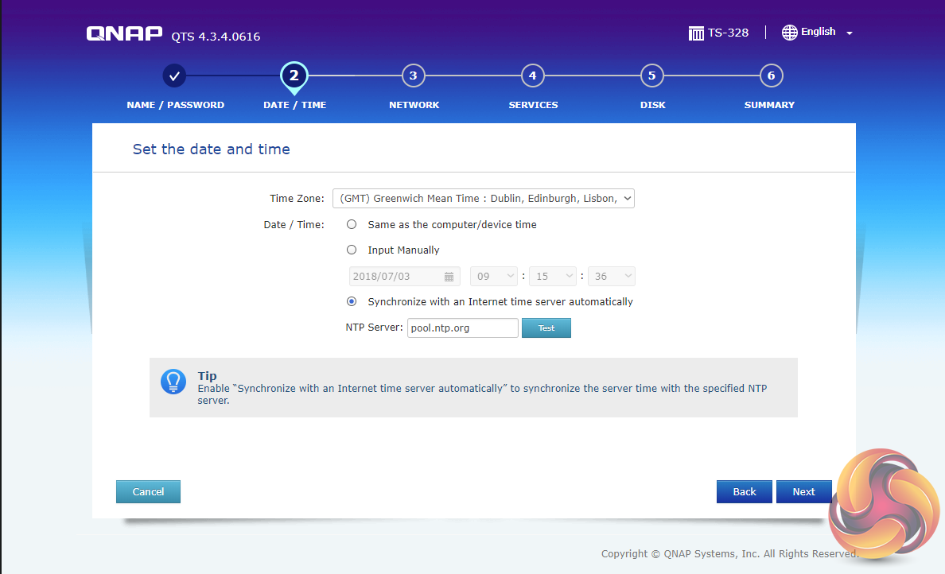Open the seconds dropdown showing 36
Image resolution: width=945 pixels, height=574 pixels.
pos(612,277)
